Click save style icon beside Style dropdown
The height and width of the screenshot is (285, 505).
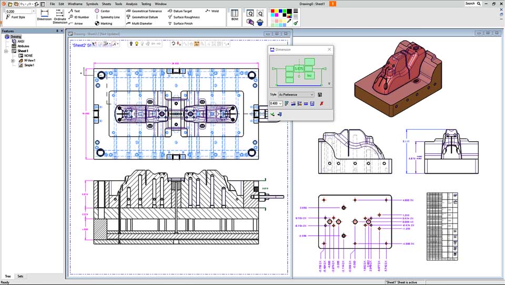click(320, 94)
